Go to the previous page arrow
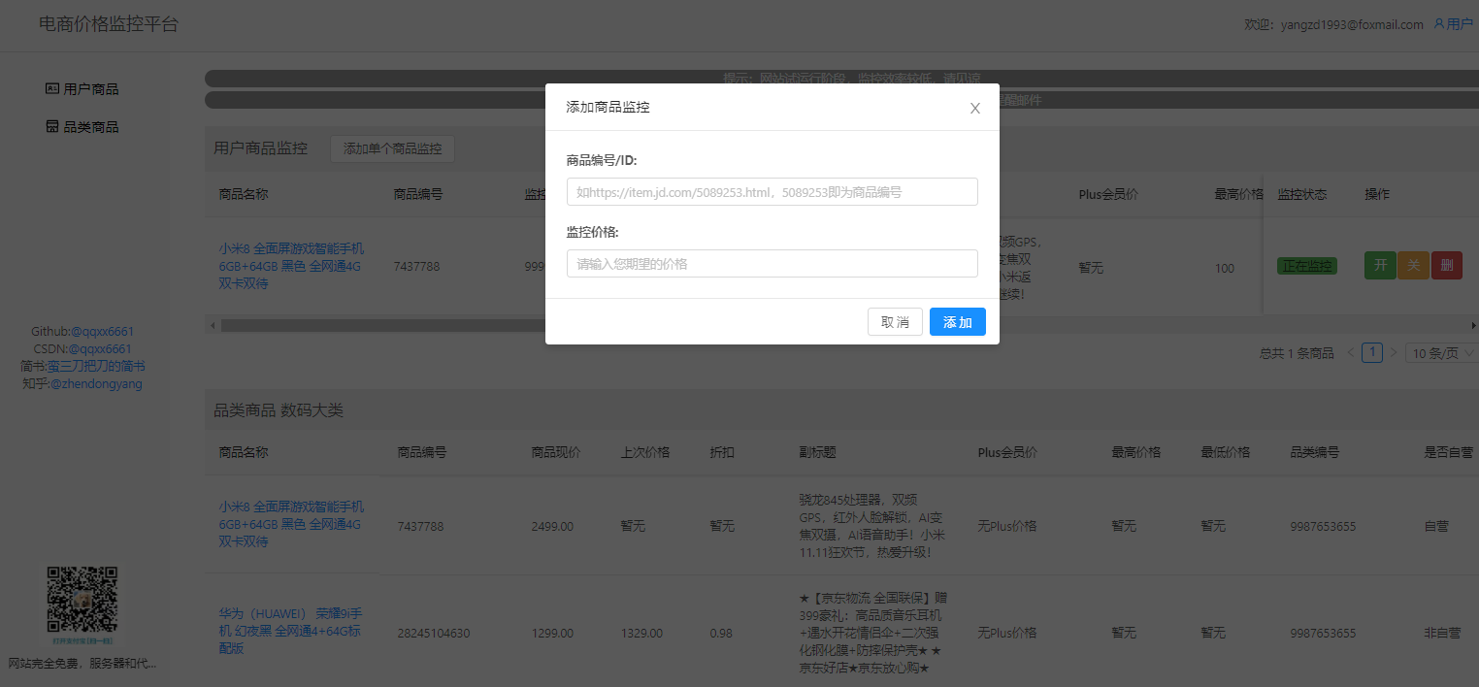1479x687 pixels. [1351, 353]
